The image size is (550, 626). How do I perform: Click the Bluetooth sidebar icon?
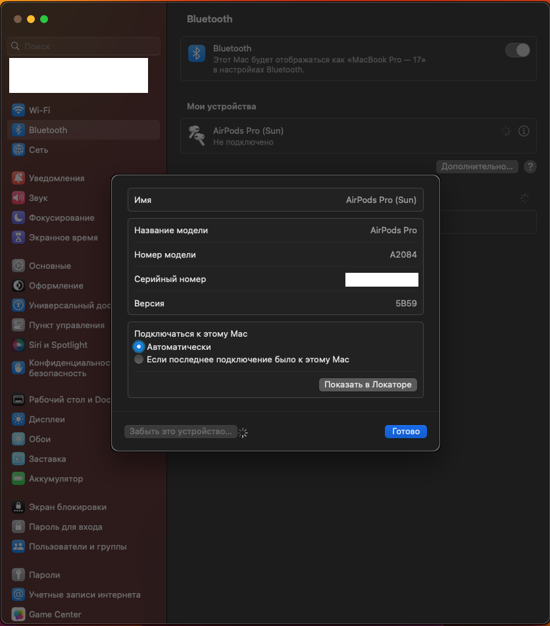click(18, 130)
